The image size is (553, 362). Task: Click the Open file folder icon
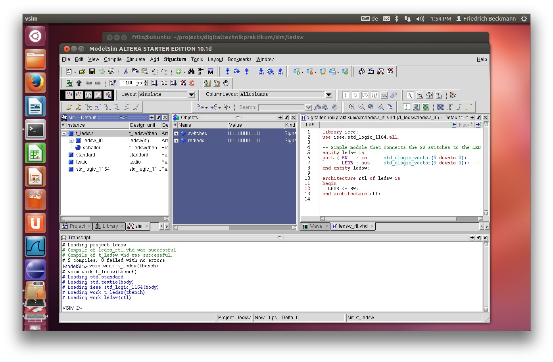point(82,72)
